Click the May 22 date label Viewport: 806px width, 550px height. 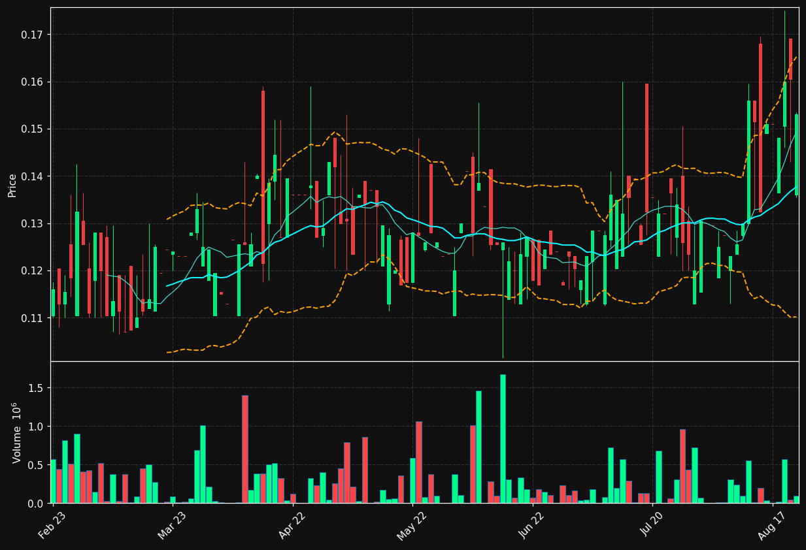412,525
